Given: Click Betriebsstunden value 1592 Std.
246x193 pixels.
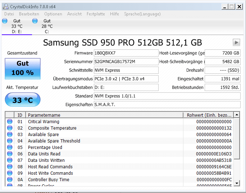Looking at the screenshot, I should pyautogui.click(x=223, y=87).
